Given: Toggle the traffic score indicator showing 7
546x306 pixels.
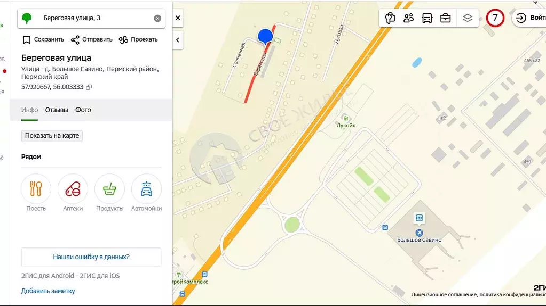Looking at the screenshot, I should 495,18.
